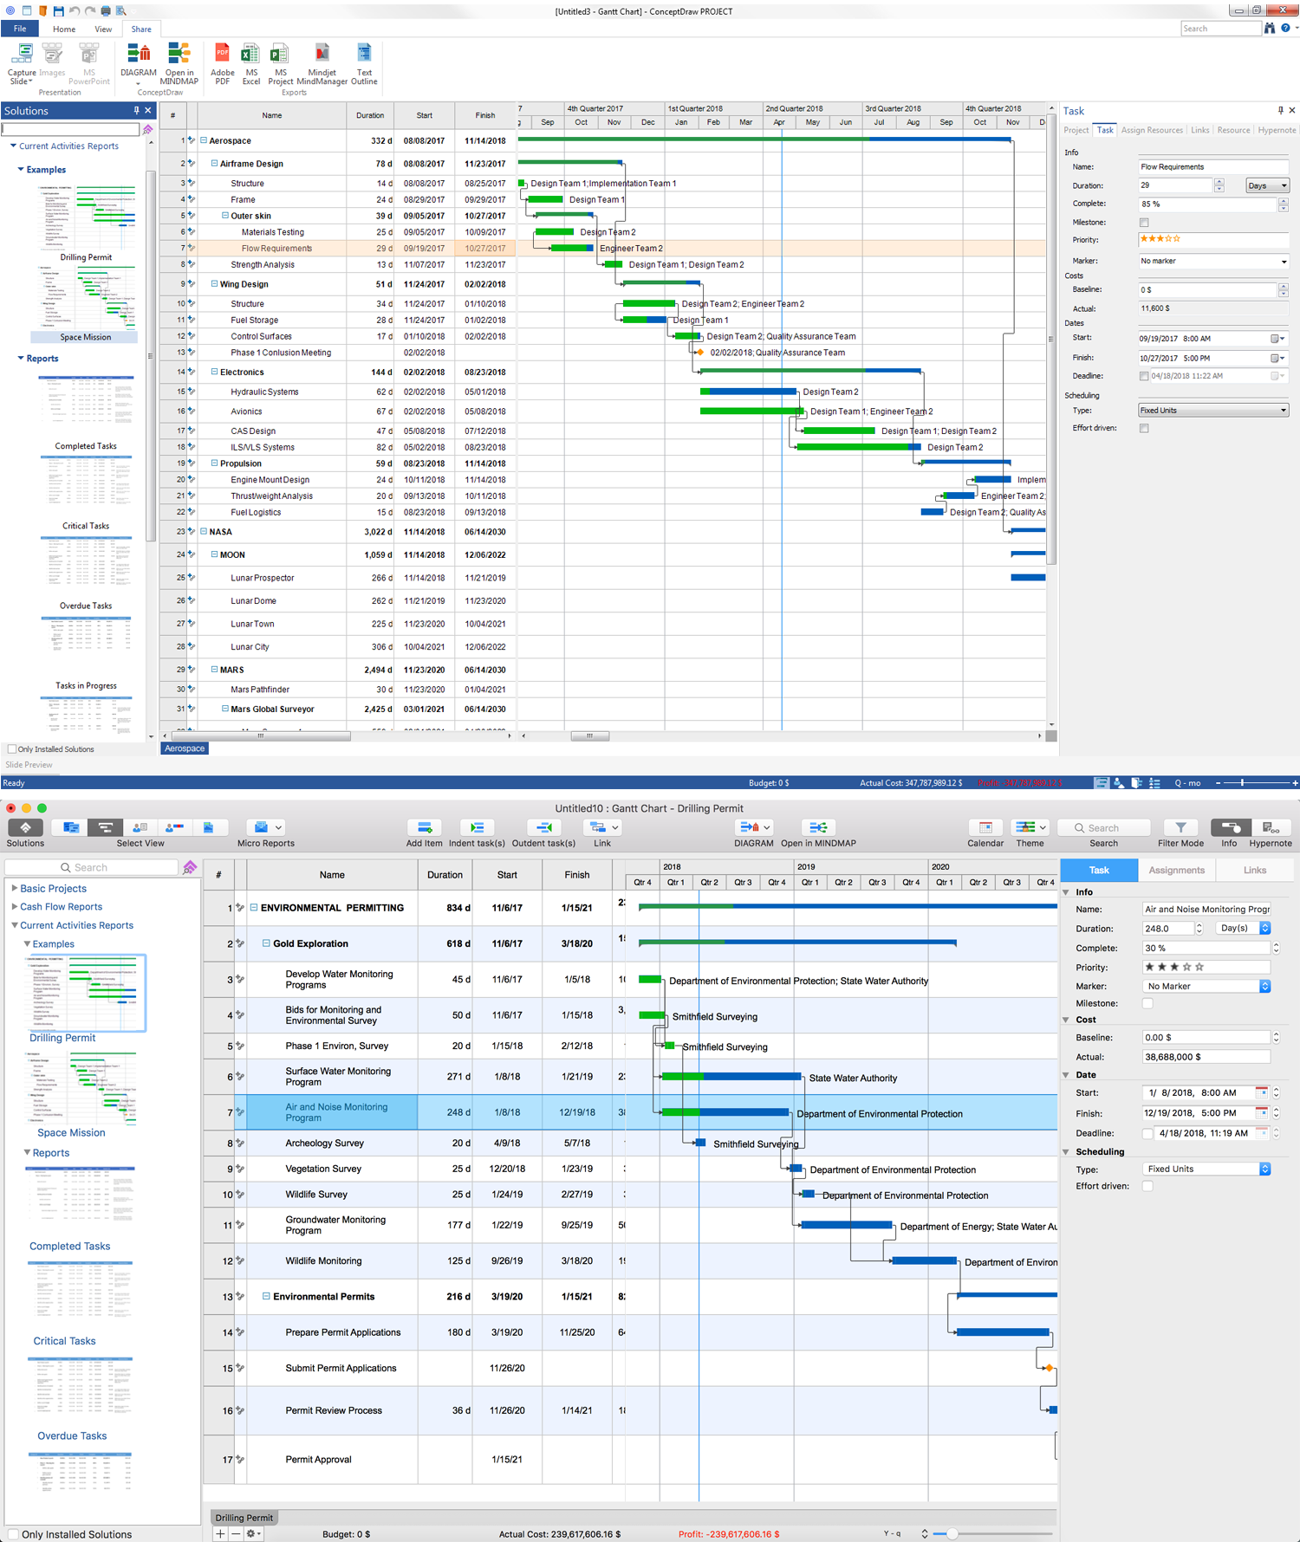Click the Search field in the lower toolbar
Image resolution: width=1300 pixels, height=1542 pixels.
tap(1103, 828)
